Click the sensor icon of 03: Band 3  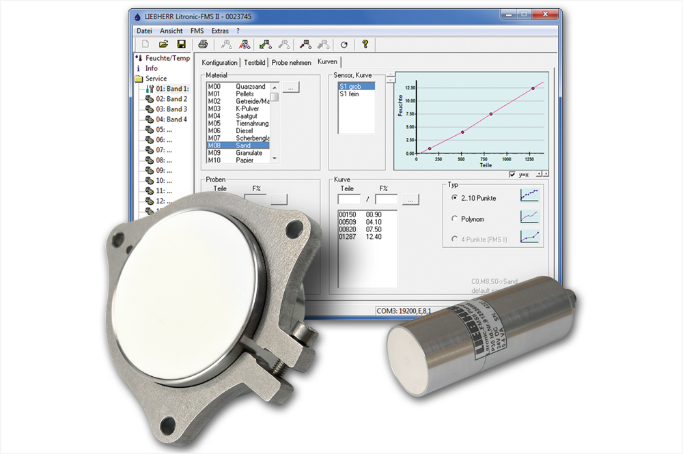click(x=150, y=109)
